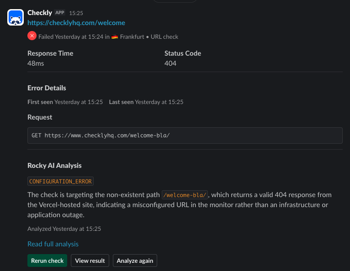This screenshot has width=350, height=271.
Task: Click the Checkly sender name
Action: click(x=40, y=13)
